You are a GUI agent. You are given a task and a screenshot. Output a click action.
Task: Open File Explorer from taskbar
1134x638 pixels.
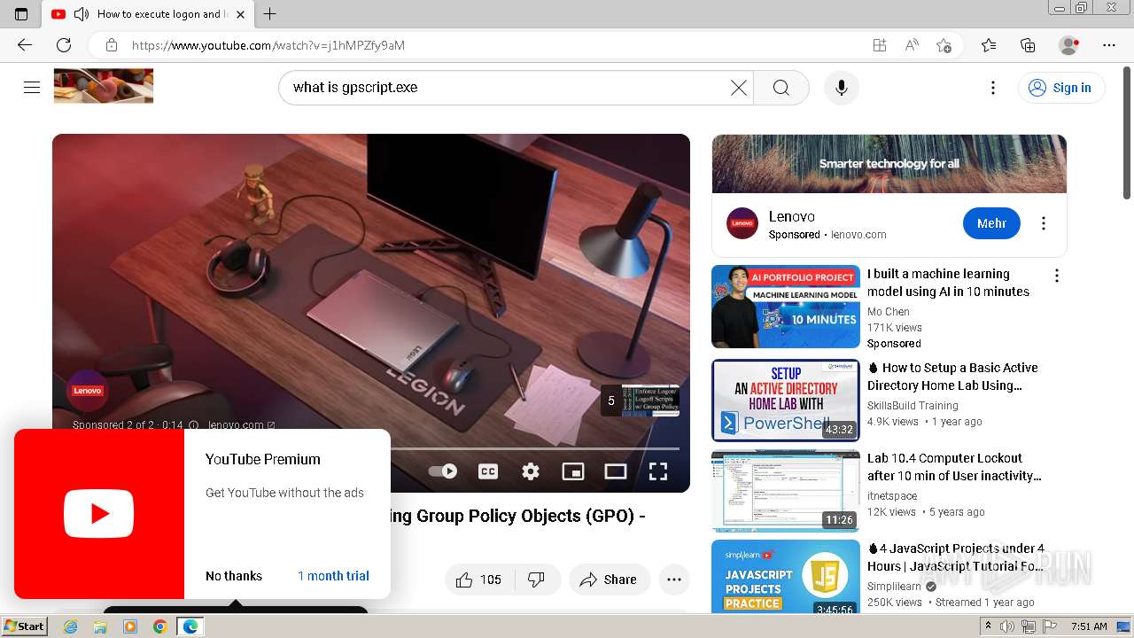pos(100,626)
